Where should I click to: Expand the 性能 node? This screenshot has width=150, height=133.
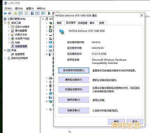pyautogui.click(x=9, y=42)
